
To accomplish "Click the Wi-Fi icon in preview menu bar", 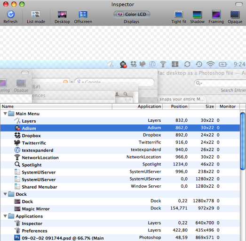I will (211, 64).
